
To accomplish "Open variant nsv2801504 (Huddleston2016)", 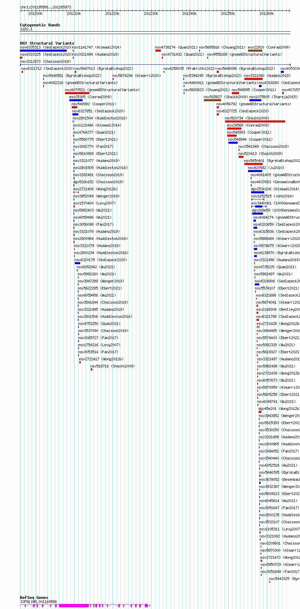I will (100, 118).
